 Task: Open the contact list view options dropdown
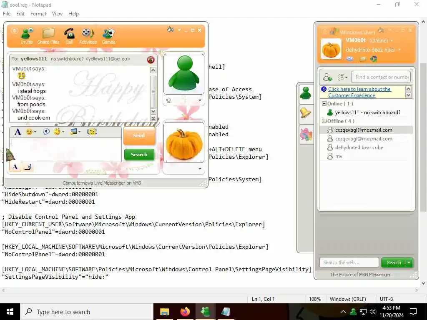tap(343, 77)
